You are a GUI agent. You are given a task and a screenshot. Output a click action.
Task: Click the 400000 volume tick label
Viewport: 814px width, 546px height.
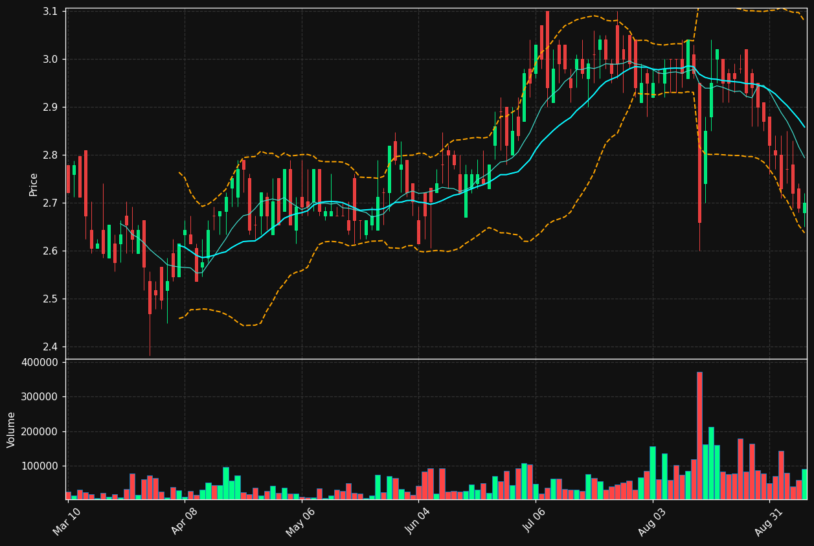[x=40, y=363]
